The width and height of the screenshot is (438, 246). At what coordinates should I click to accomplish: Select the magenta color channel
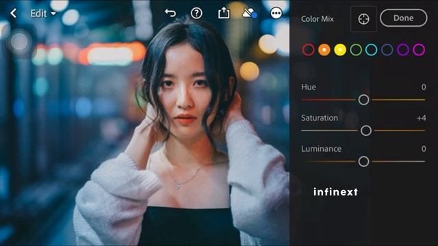(419, 50)
